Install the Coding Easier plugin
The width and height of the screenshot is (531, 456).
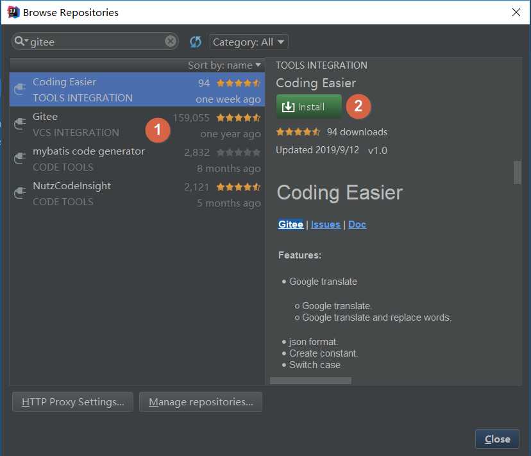tap(309, 106)
